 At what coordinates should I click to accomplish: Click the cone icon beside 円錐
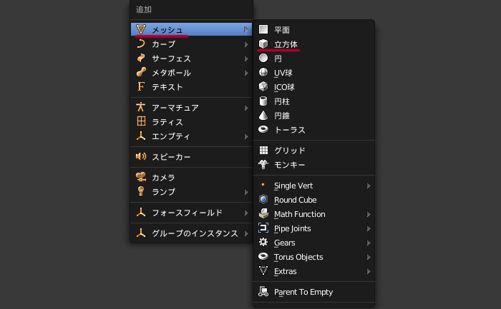tap(263, 116)
